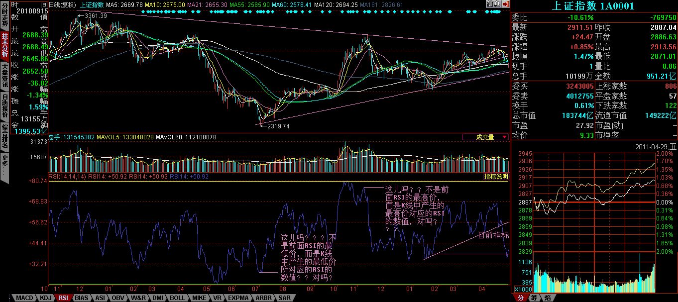
Task: Select the 技术分析 sidebar tab
Action: [x=4, y=46]
